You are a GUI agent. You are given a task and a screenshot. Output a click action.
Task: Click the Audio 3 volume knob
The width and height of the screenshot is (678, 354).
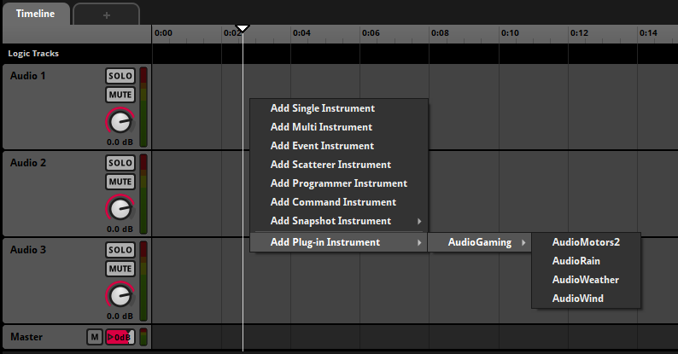coord(121,296)
